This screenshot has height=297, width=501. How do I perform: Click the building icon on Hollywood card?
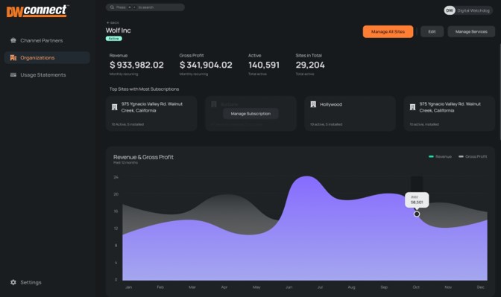click(313, 104)
